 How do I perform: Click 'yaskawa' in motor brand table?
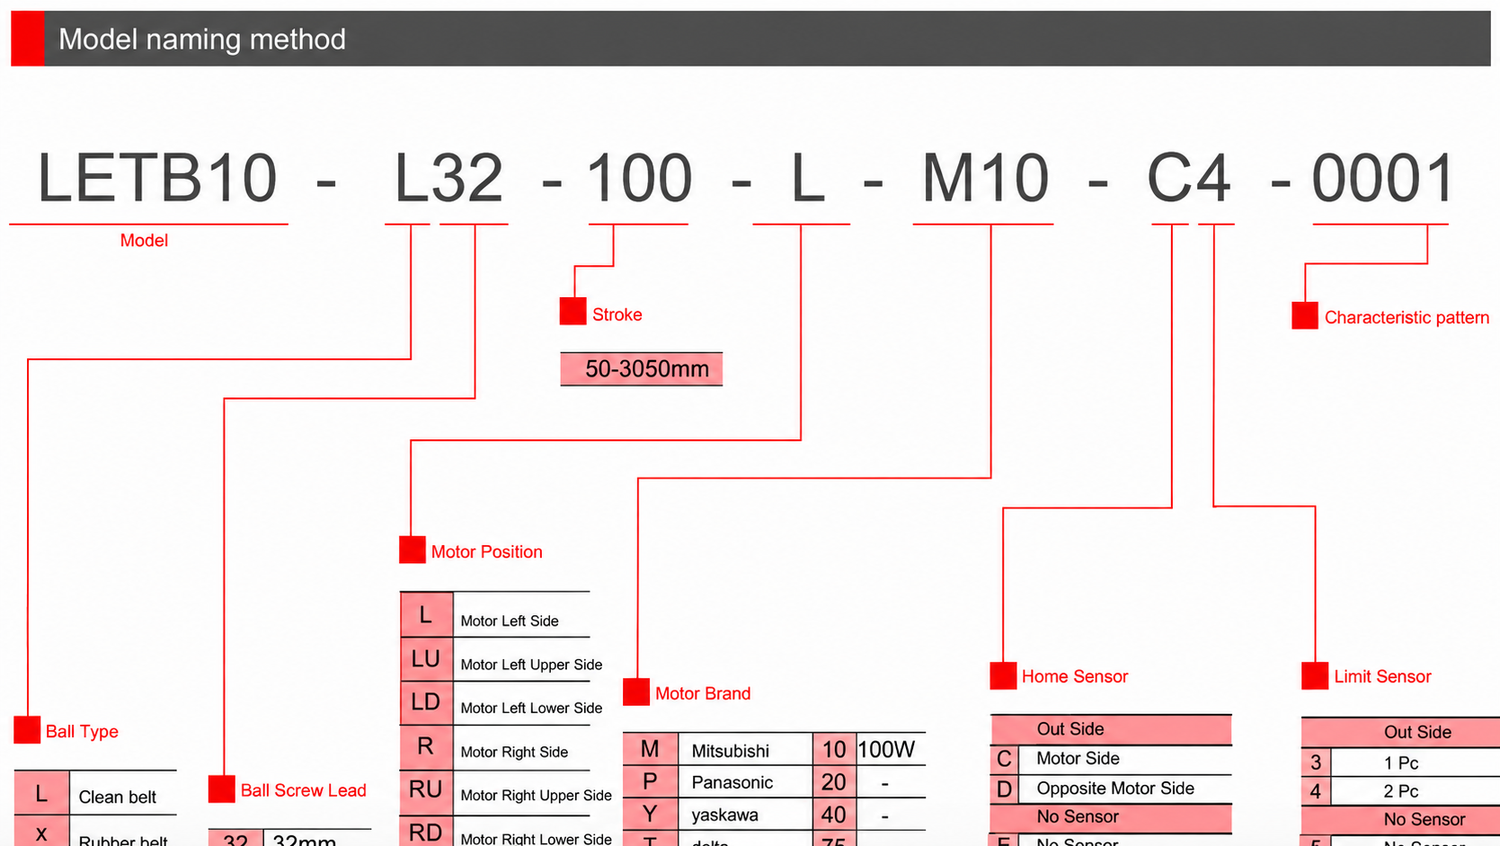tap(724, 815)
